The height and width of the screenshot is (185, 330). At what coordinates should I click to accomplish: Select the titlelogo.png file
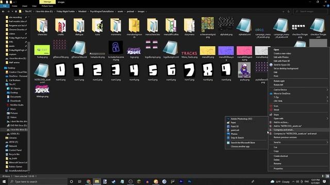pyautogui.click(x=42, y=91)
